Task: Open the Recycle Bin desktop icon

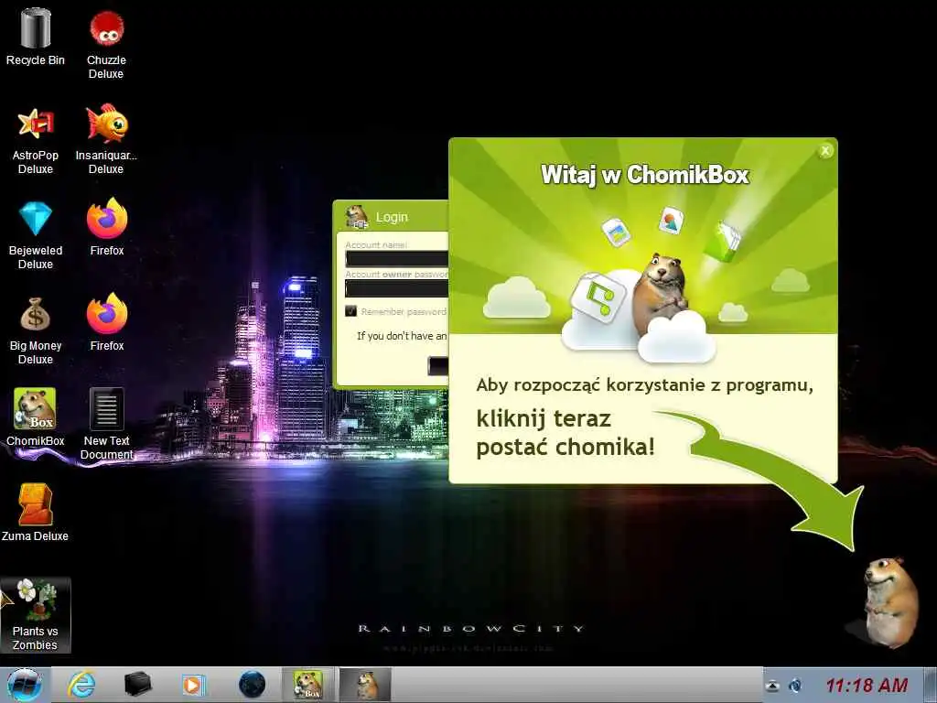Action: 36,37
